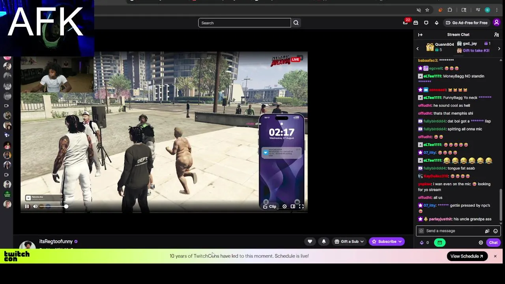This screenshot has height=284, width=505.
Task: Open the green channel points chest
Action: tap(440, 243)
